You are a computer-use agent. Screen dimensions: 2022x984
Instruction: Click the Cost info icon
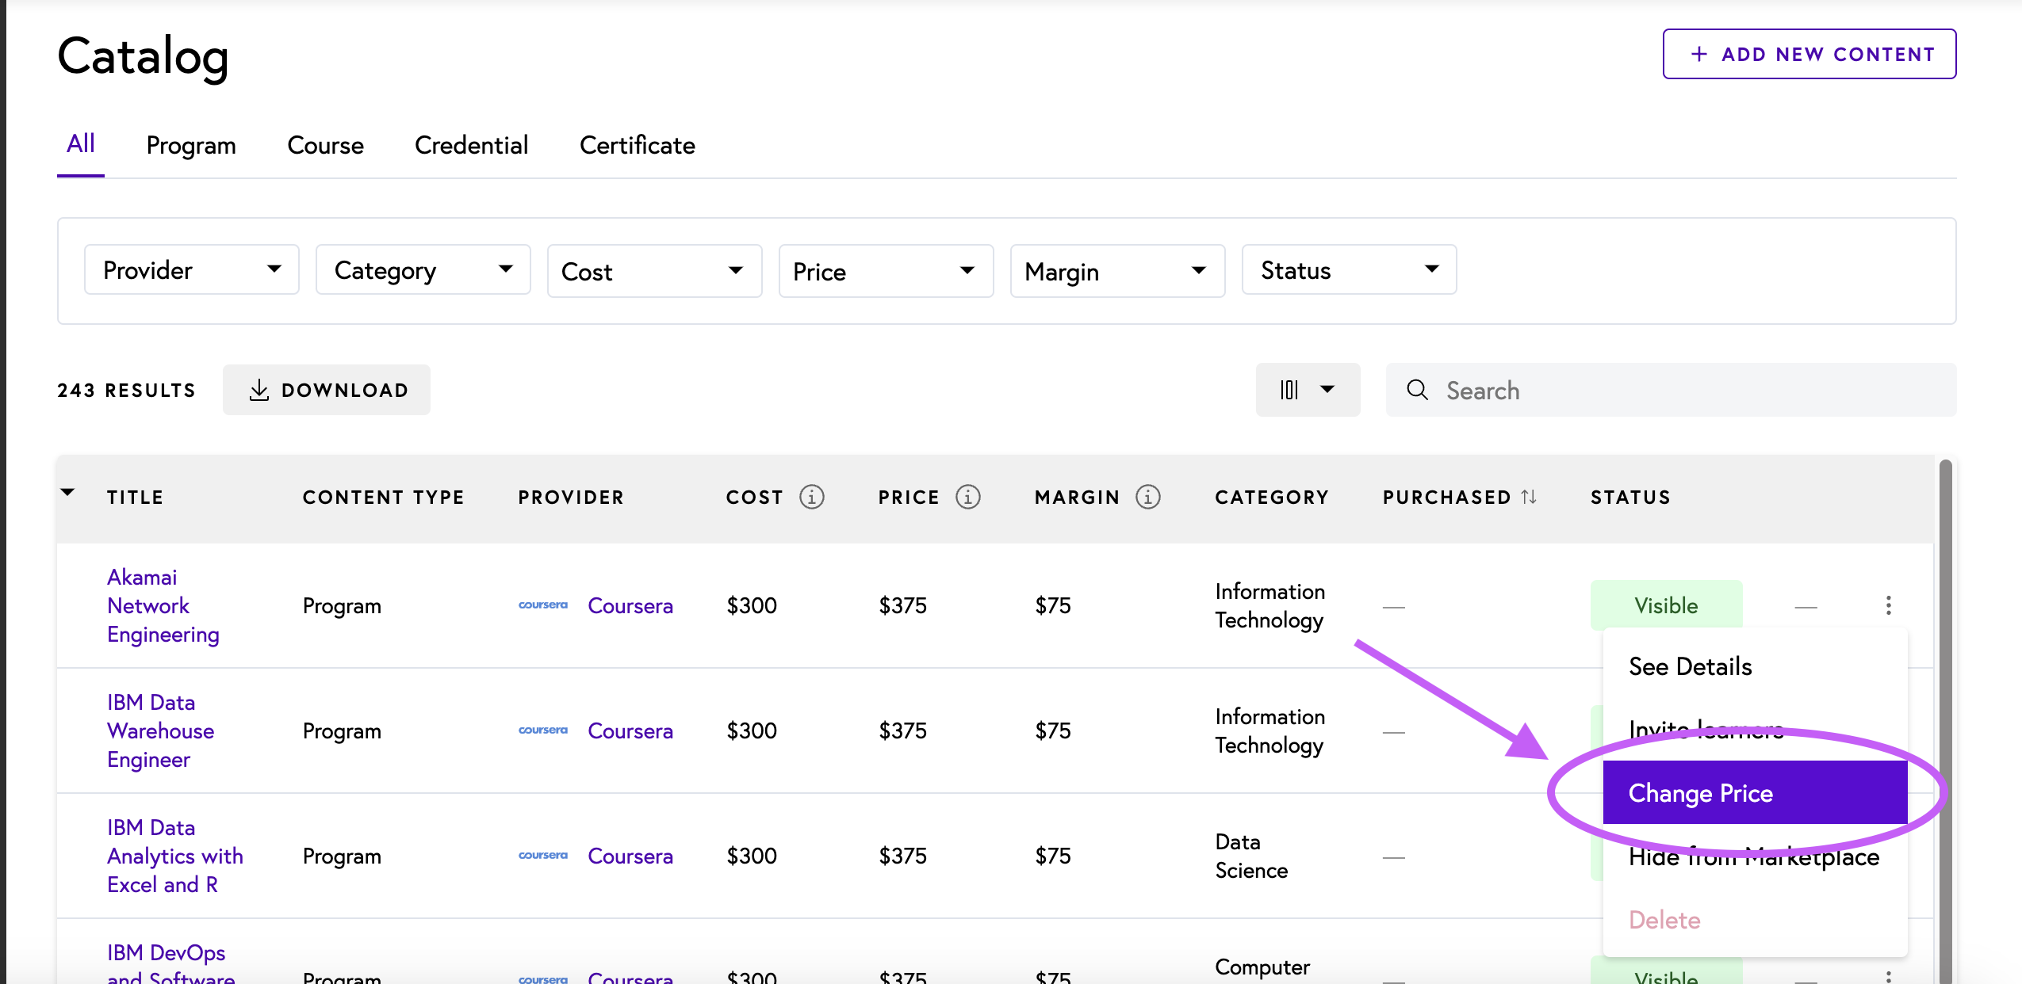click(x=811, y=497)
